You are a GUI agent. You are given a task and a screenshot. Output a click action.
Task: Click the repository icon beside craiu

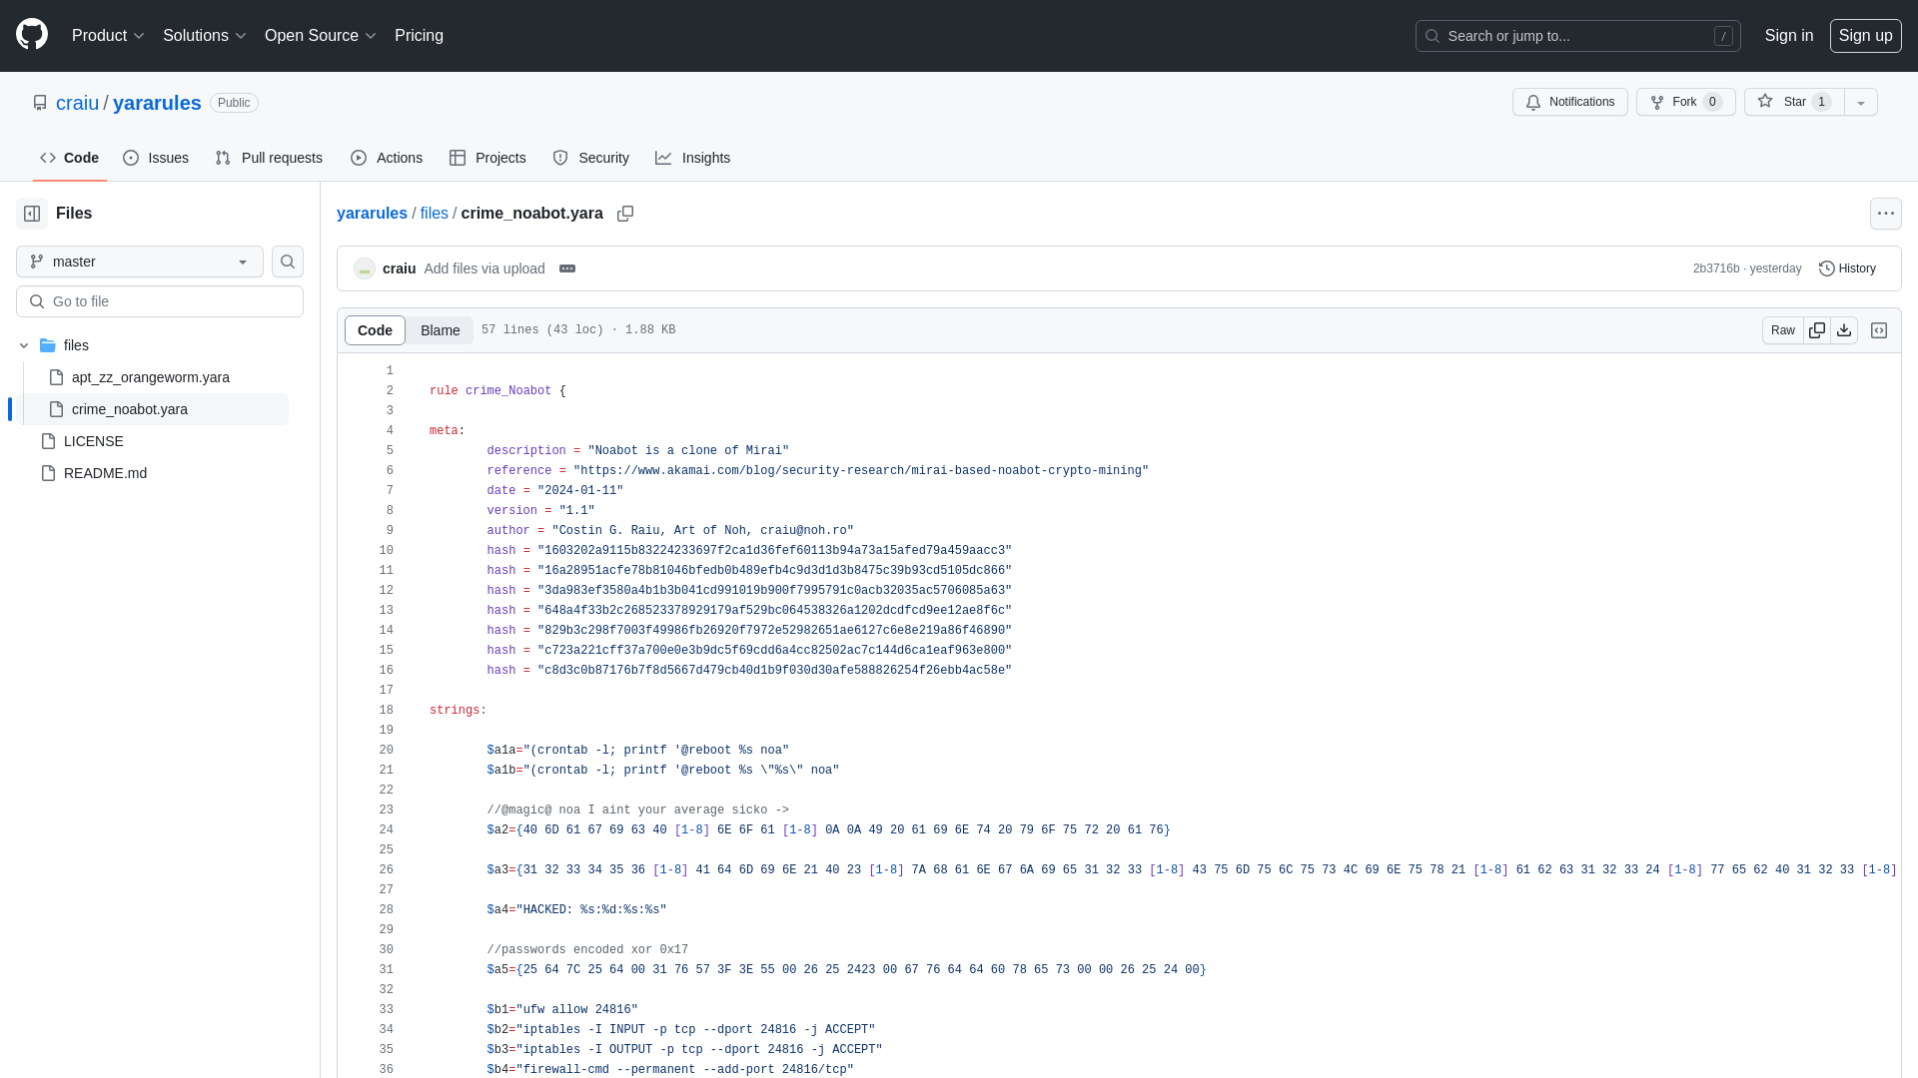click(40, 103)
